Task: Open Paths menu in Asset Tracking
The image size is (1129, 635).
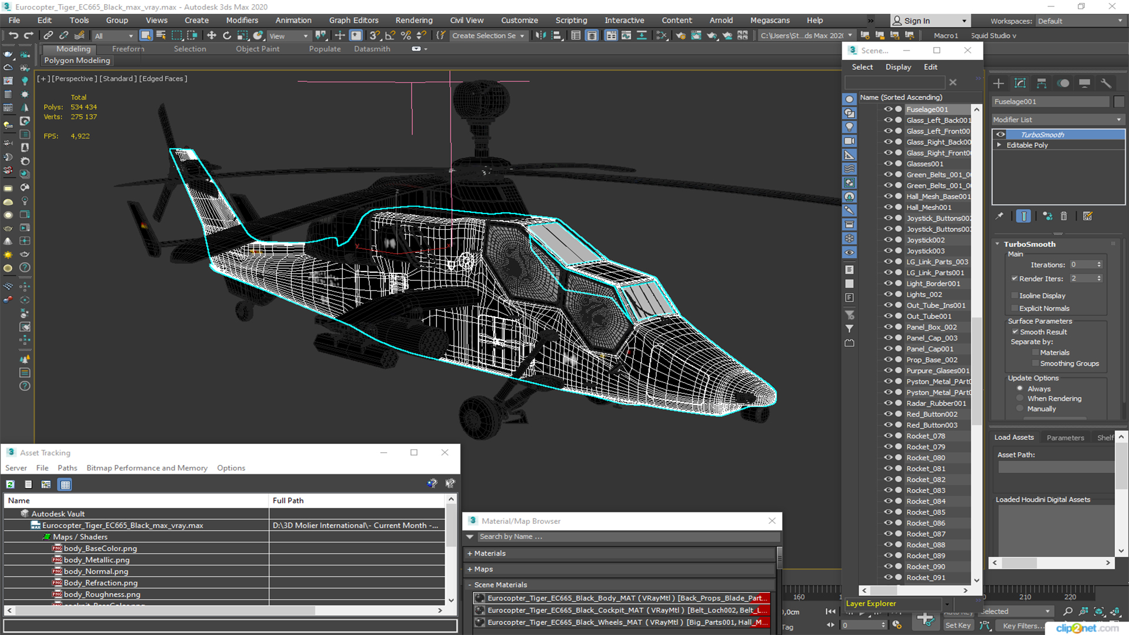Action: pyautogui.click(x=68, y=468)
